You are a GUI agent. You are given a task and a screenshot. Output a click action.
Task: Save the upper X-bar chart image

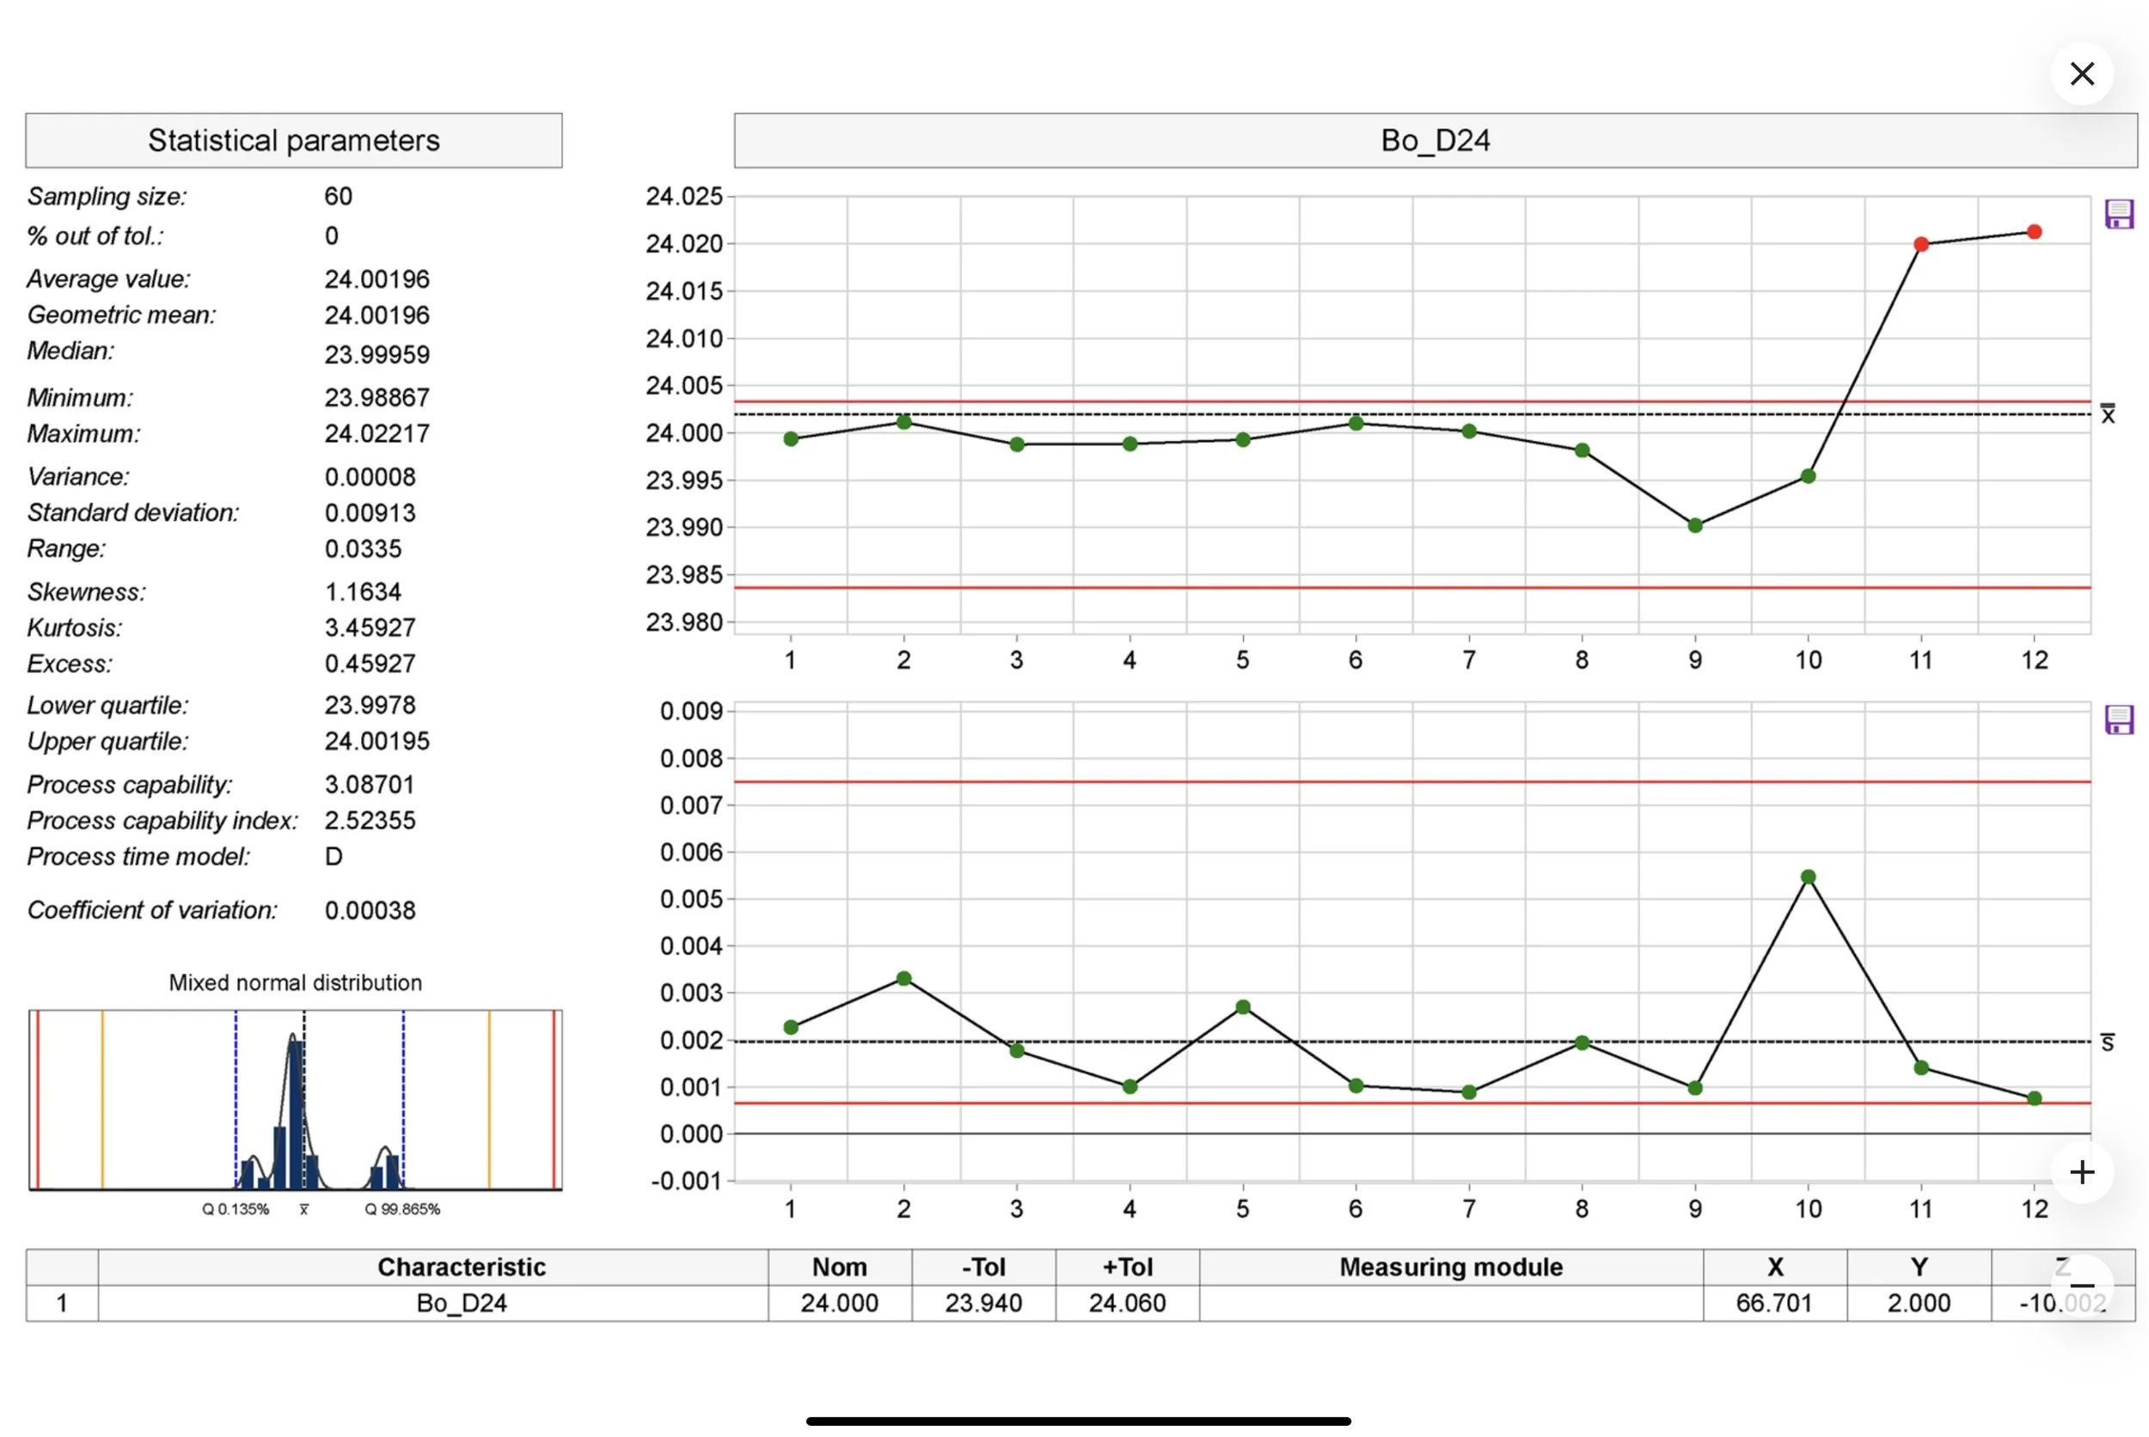2118,215
